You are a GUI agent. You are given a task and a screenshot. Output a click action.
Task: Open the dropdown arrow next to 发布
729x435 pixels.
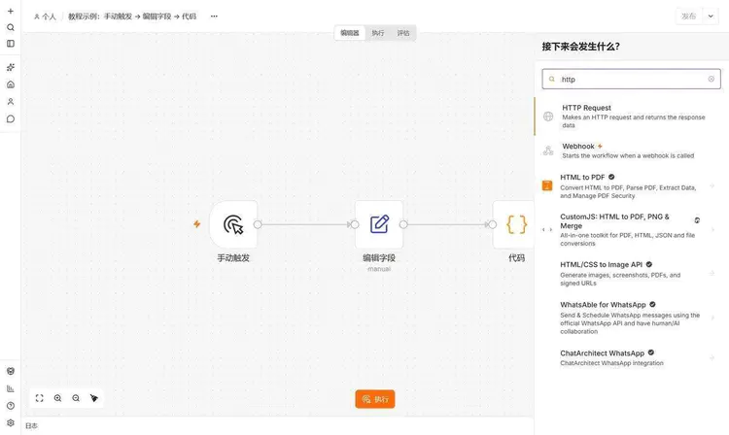click(x=711, y=17)
